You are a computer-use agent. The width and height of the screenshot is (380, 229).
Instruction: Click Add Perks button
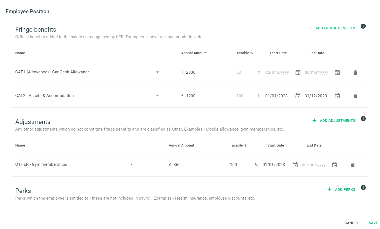point(341,189)
